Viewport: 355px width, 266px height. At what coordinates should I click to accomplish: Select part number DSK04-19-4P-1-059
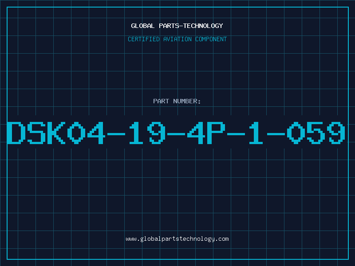pyautogui.click(x=176, y=133)
